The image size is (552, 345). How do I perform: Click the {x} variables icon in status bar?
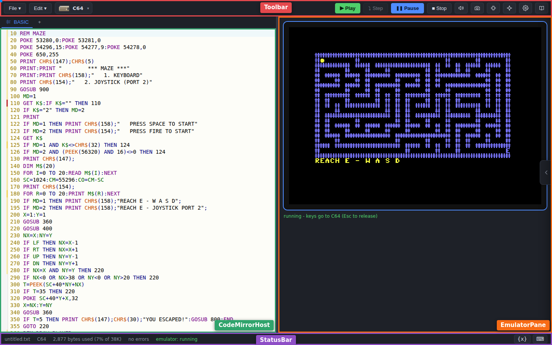pyautogui.click(x=522, y=339)
